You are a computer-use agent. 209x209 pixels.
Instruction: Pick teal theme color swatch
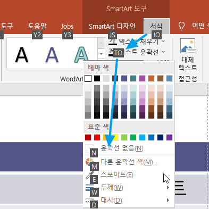pos(133,78)
